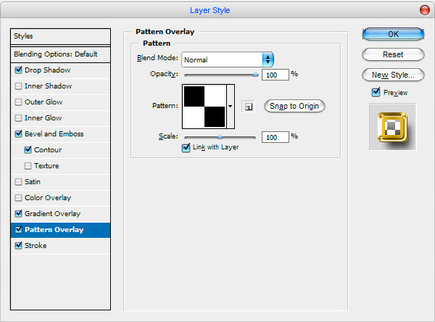
Task: Click the New Style... button
Action: click(x=393, y=75)
